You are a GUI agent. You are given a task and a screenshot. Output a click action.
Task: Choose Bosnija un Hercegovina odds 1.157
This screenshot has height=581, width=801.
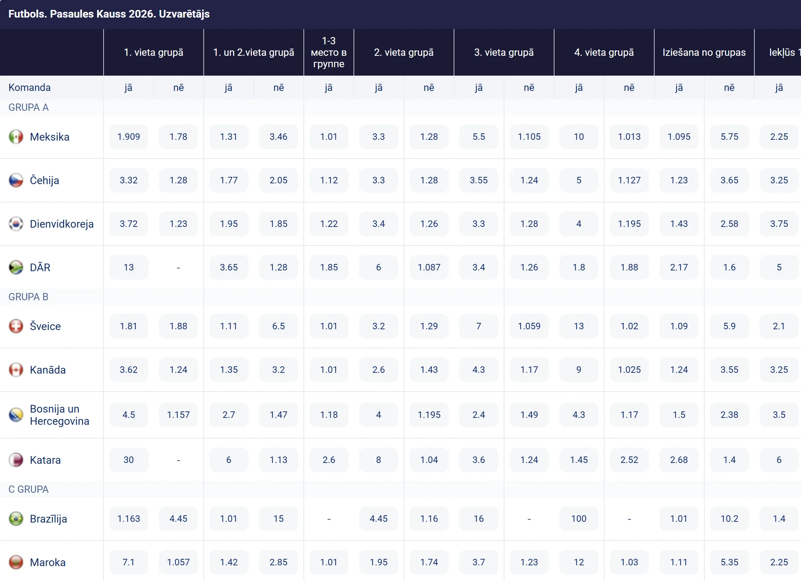pyautogui.click(x=178, y=415)
